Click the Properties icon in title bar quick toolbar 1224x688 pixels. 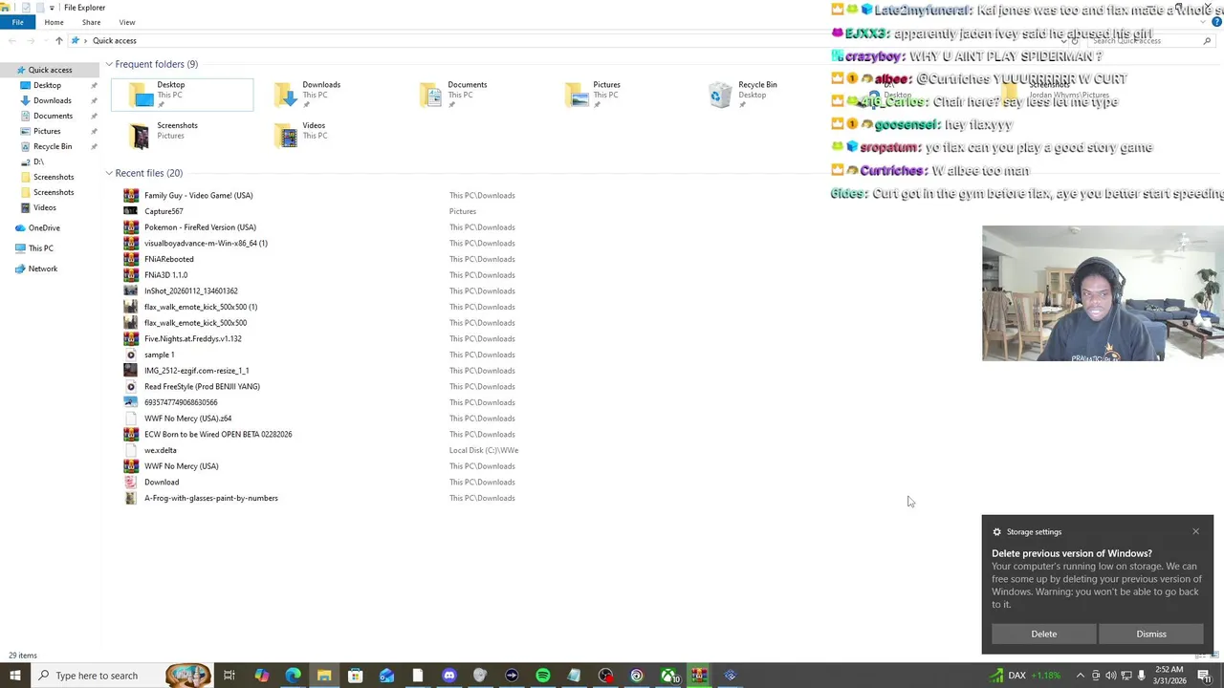(26, 8)
